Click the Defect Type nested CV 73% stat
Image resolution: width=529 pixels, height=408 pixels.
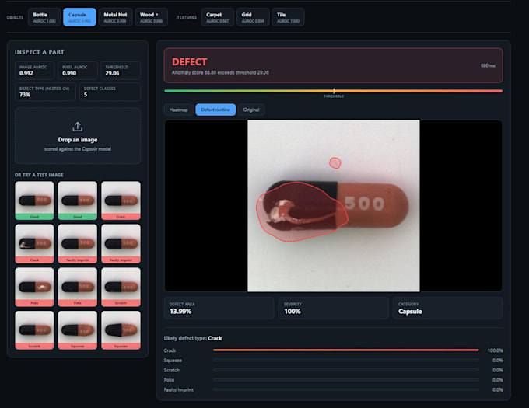[x=45, y=92]
